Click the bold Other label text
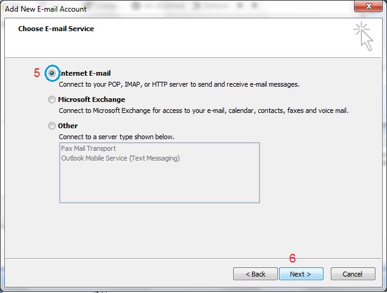The image size is (387, 293). [68, 126]
